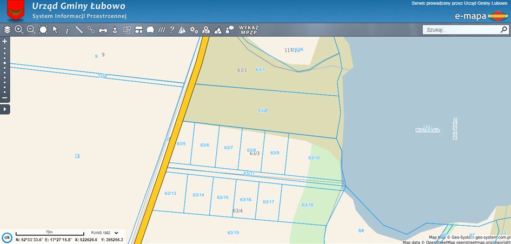Select parcel label 63/9
Viewport: 511px width, 244px height.
(275, 153)
